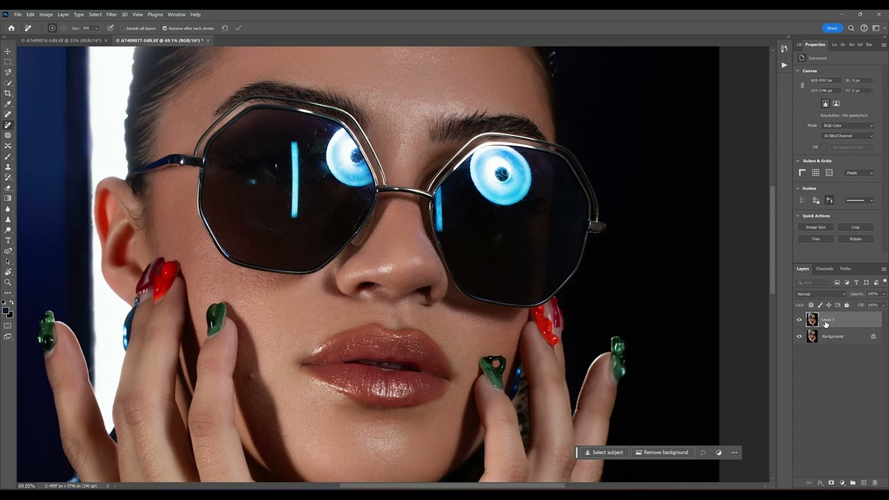Open the guide line style dropdown
The height and width of the screenshot is (500, 889).
point(859,200)
